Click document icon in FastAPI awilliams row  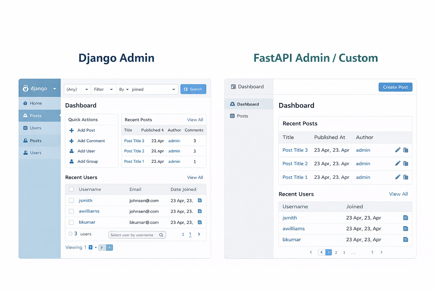(x=405, y=228)
